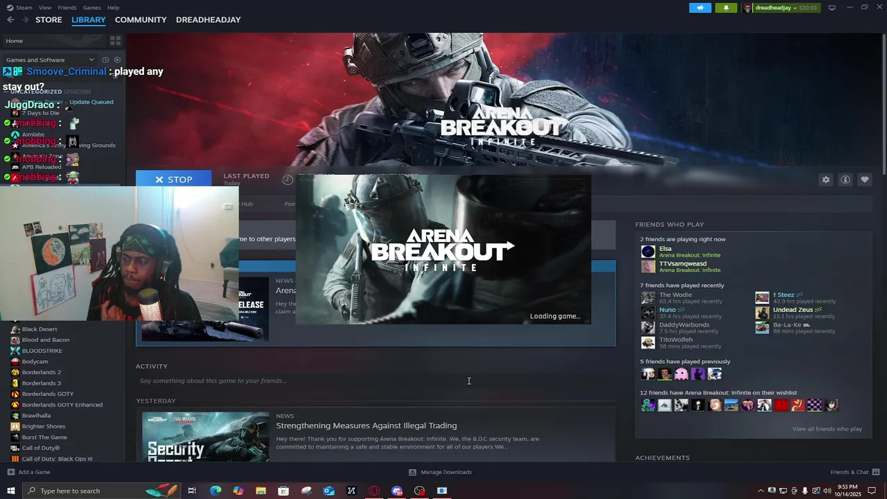Open Friends menu
This screenshot has width=887, height=499.
click(x=67, y=8)
